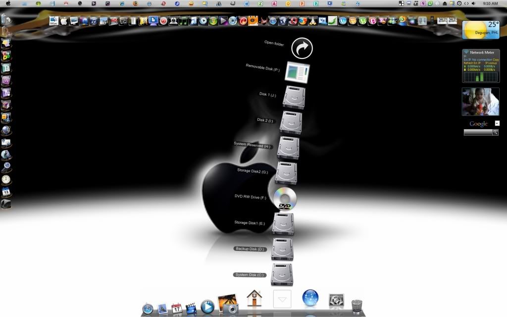The width and height of the screenshot is (507, 317).
Task: Open the photo camera icon in bottom dock
Action: (228, 304)
